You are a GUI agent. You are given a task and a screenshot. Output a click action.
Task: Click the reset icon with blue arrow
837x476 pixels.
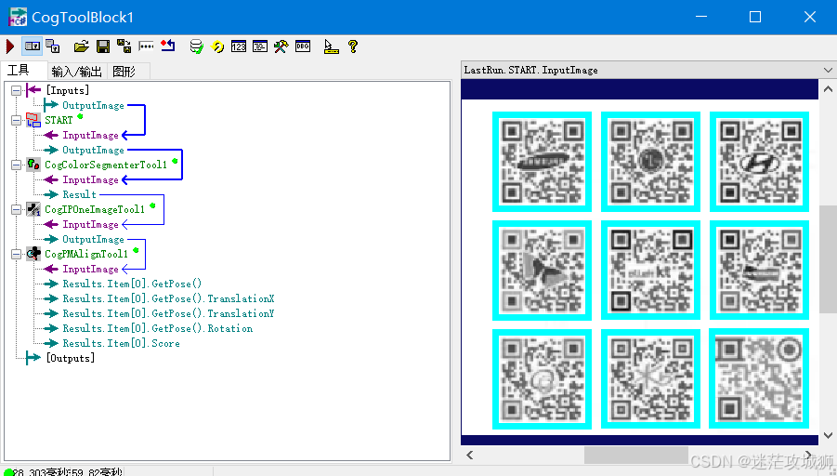tap(167, 46)
